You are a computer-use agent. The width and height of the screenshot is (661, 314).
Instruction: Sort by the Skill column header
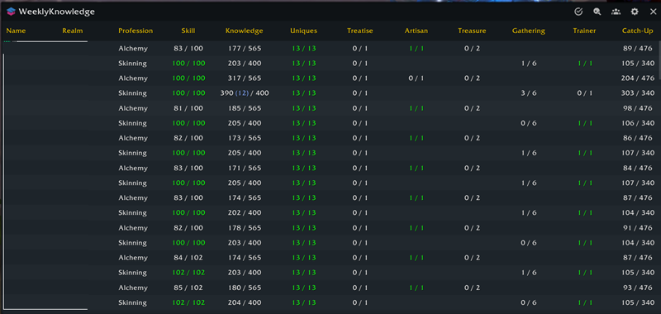[x=188, y=31]
